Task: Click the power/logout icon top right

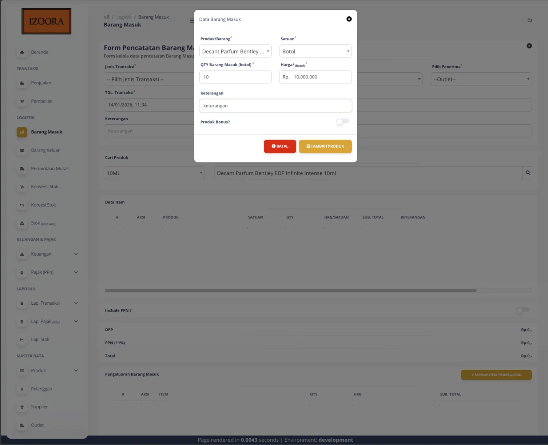Action: coord(529,20)
